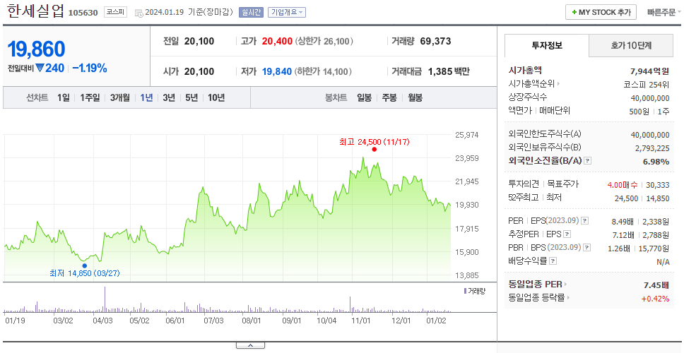This screenshot has width=684, height=353.
Task: Click the calendar icon beside 2024.01.19
Action: (138, 13)
